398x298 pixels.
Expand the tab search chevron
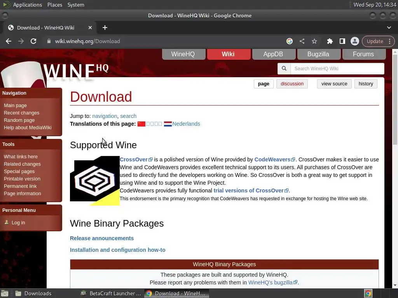389,28
